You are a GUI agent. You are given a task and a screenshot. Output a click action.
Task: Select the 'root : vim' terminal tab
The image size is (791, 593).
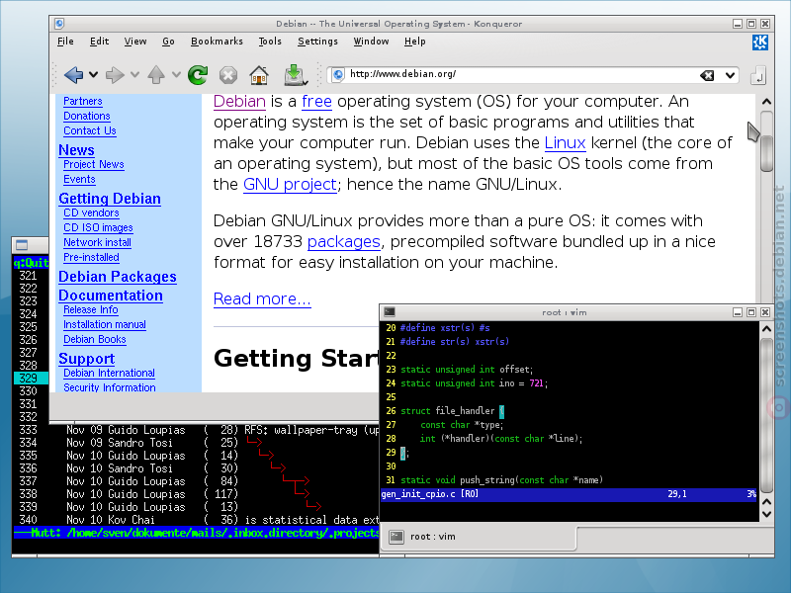(479, 537)
